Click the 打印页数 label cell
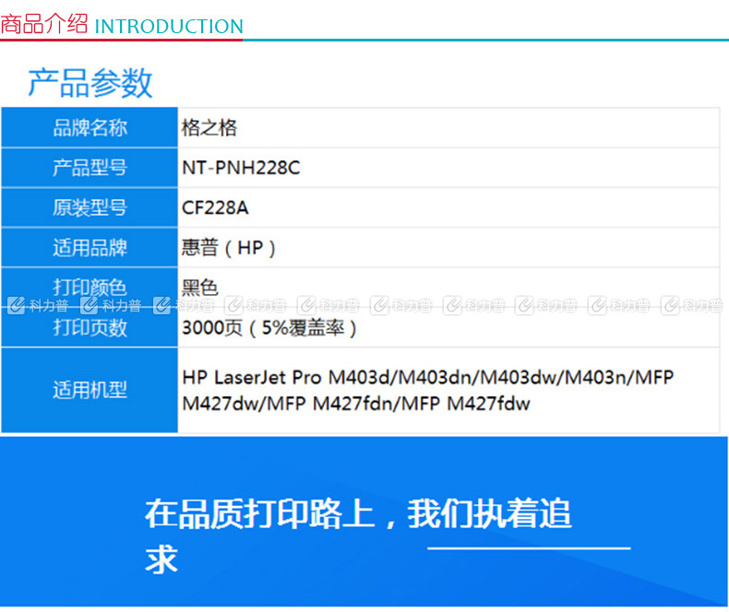The height and width of the screenshot is (612, 729). [90, 327]
